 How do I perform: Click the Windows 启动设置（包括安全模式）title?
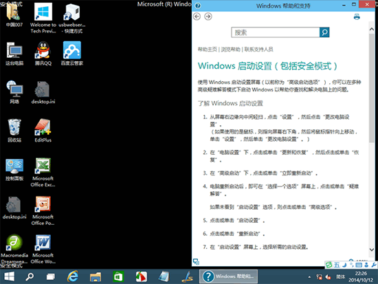[x=267, y=66]
